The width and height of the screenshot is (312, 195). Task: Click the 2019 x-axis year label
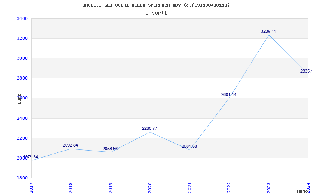point(110,188)
